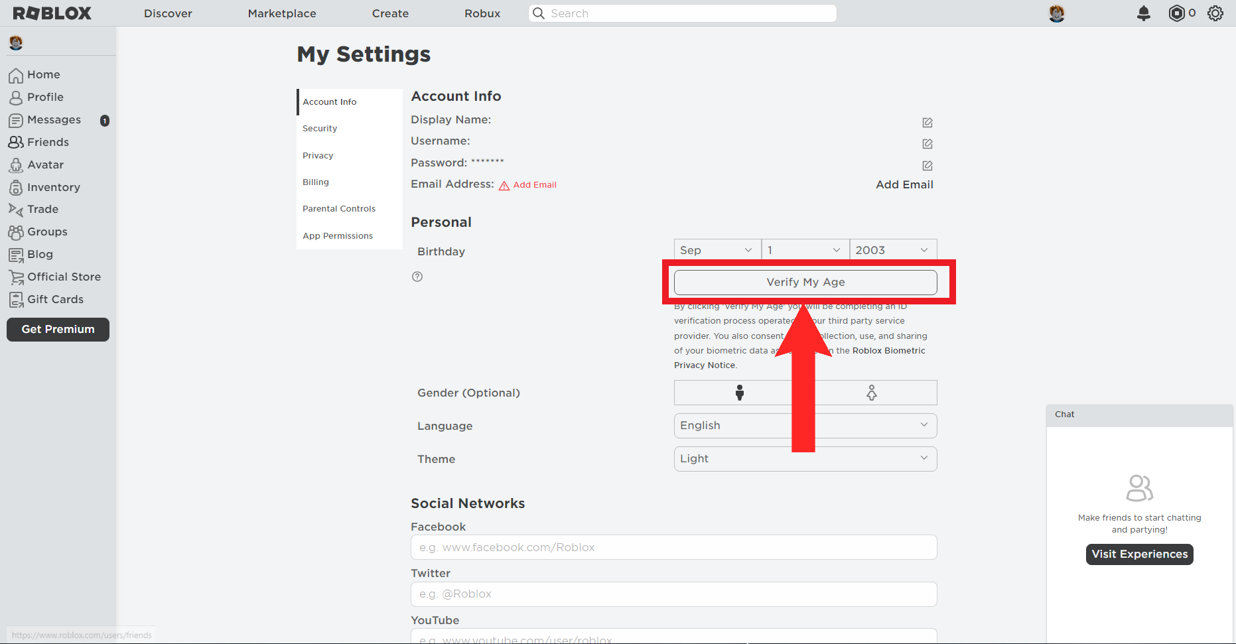Viewport: 1236px width, 644px height.
Task: Go to Home in the sidebar
Action: click(34, 75)
